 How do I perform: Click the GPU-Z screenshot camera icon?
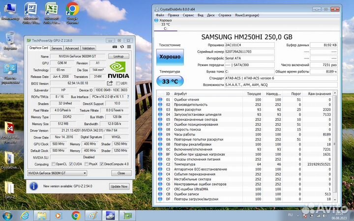[x=115, y=47]
